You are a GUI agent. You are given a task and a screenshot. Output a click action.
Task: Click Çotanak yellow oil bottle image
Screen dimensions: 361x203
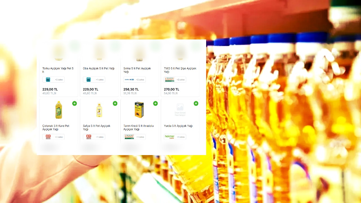59,110
